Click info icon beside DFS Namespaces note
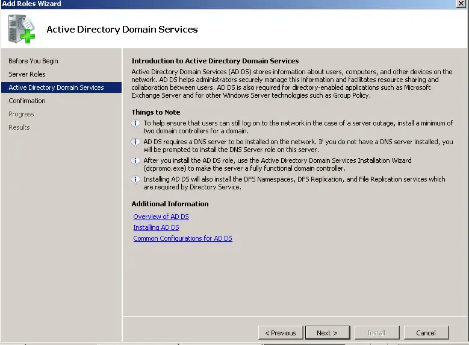The width and height of the screenshot is (469, 345). (x=135, y=180)
